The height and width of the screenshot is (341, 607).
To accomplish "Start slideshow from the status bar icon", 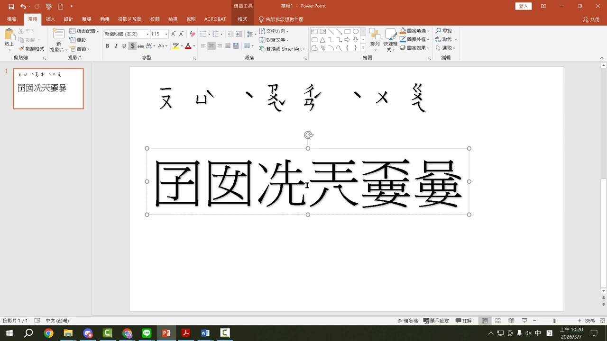I will click(524, 321).
